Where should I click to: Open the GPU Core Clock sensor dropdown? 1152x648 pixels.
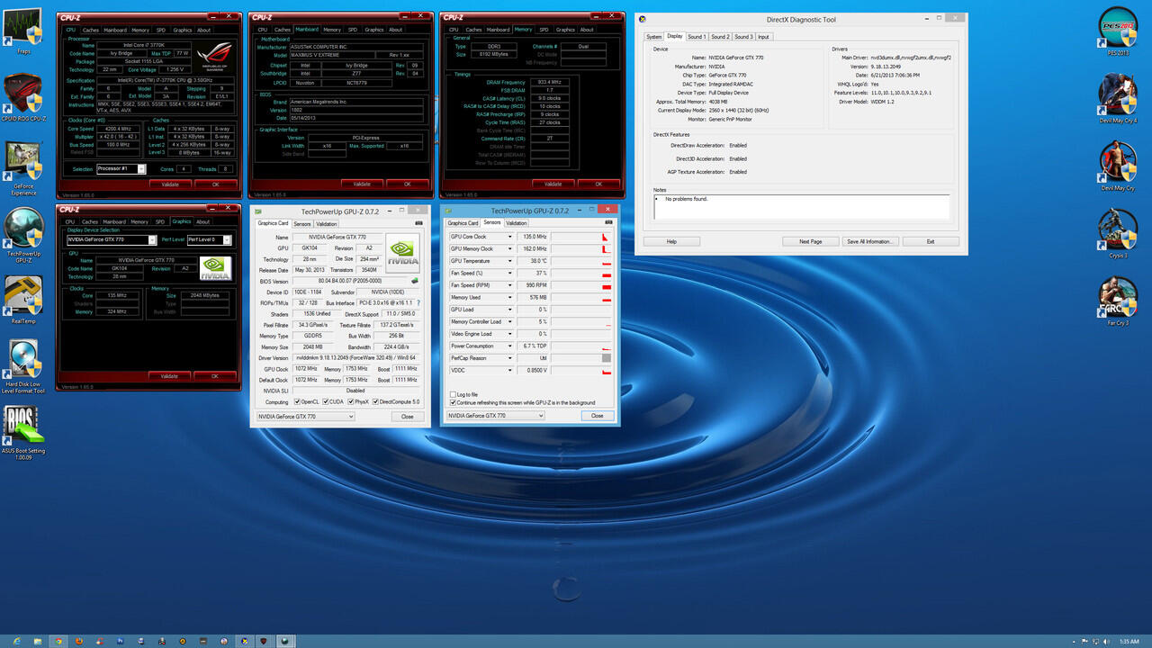509,237
